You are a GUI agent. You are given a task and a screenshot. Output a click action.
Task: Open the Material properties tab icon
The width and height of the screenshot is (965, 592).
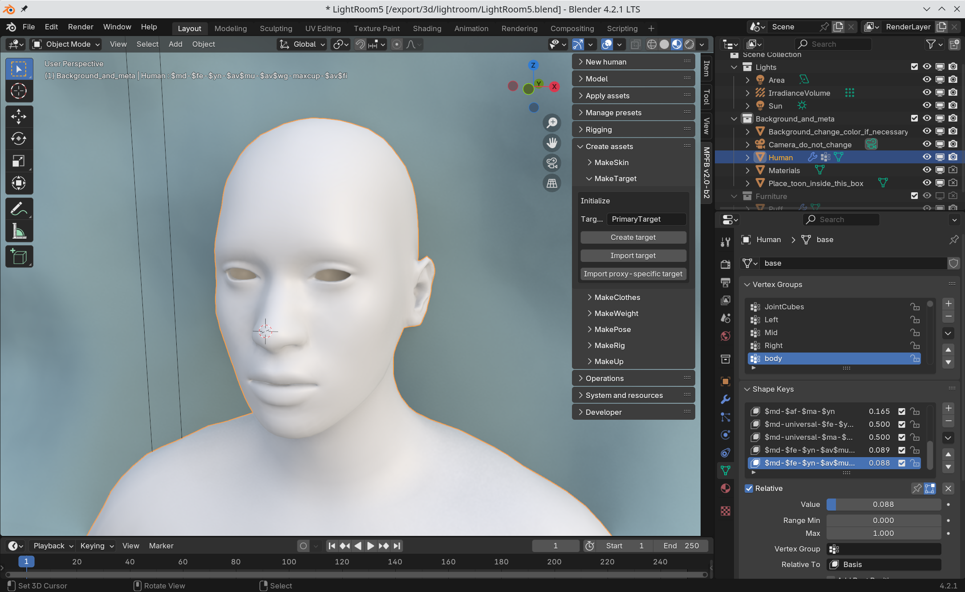click(726, 488)
